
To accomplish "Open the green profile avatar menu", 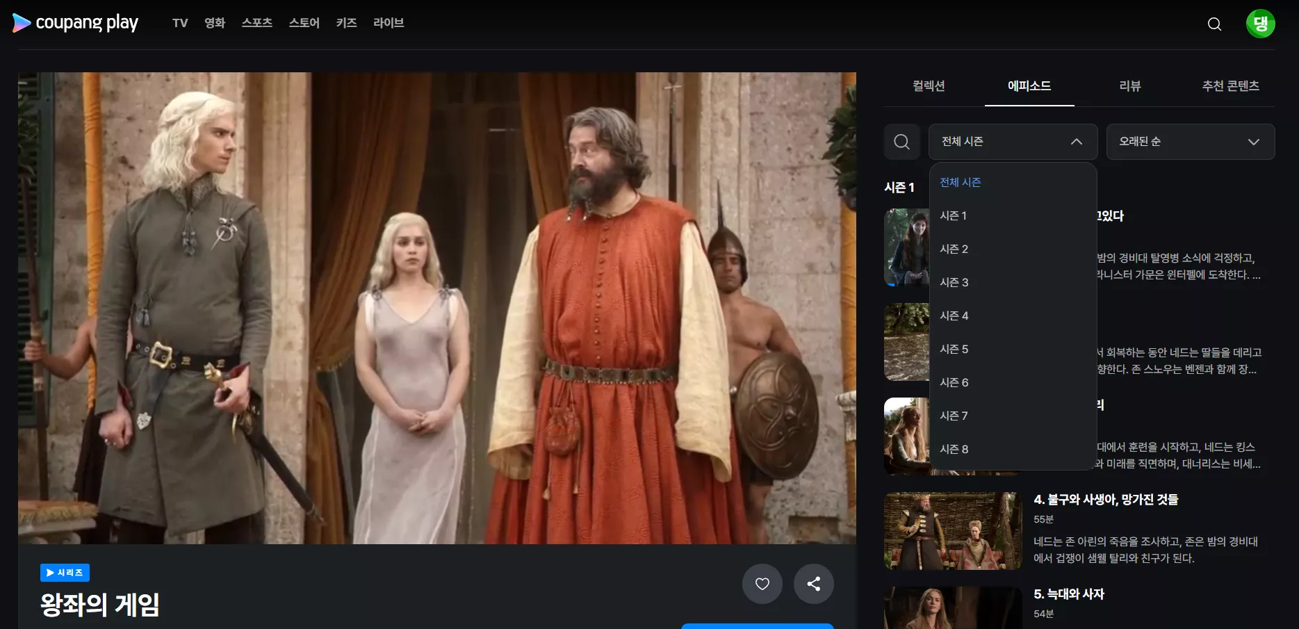I will [x=1260, y=24].
